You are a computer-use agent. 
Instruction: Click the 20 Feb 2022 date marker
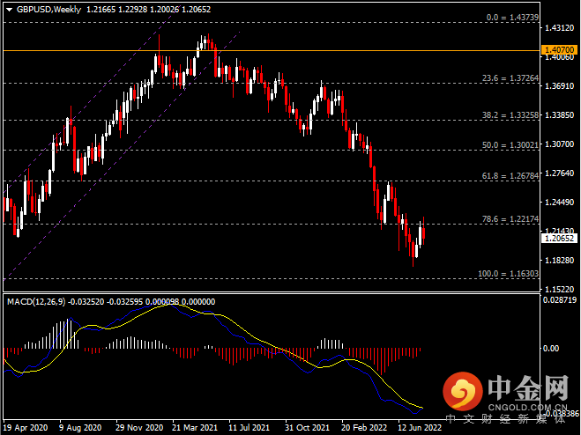tap(365, 427)
